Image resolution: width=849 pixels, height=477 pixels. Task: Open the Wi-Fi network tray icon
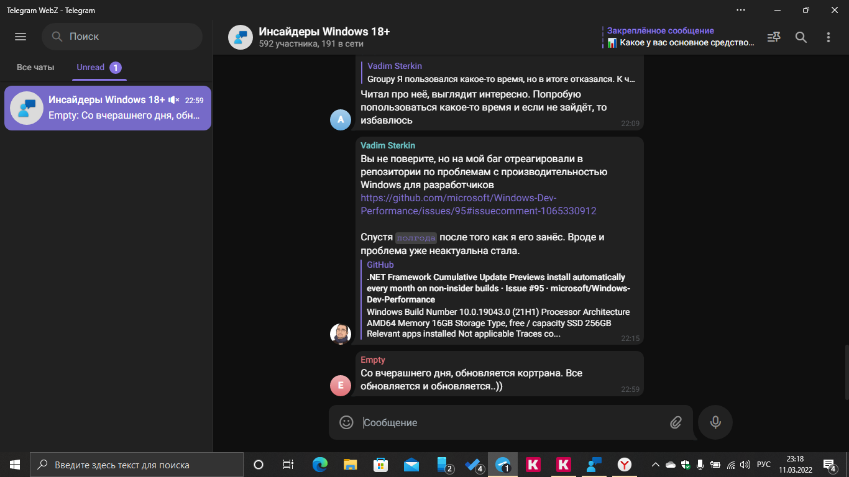pyautogui.click(x=731, y=465)
